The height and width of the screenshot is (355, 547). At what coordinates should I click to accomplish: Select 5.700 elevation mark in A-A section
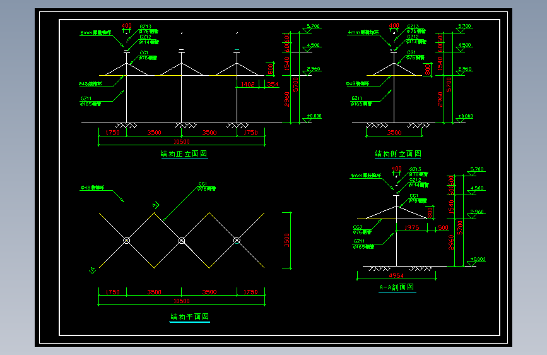pos(477,169)
